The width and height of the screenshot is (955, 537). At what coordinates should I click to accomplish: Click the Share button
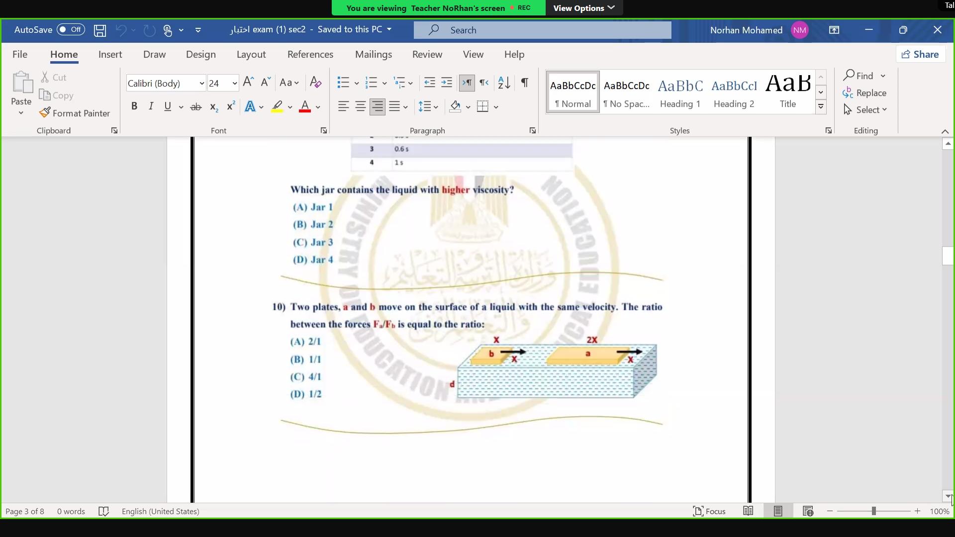(x=920, y=54)
